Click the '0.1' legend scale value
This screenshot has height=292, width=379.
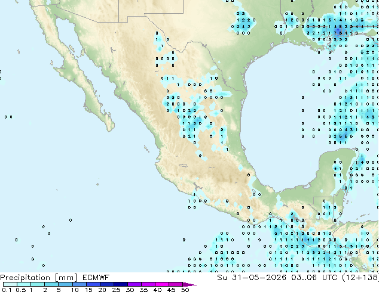click(7, 290)
